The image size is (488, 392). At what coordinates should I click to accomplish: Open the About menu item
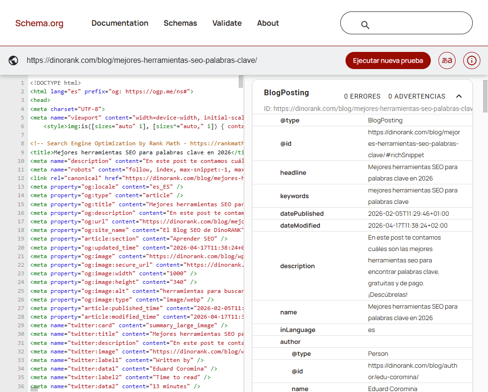[x=268, y=23]
